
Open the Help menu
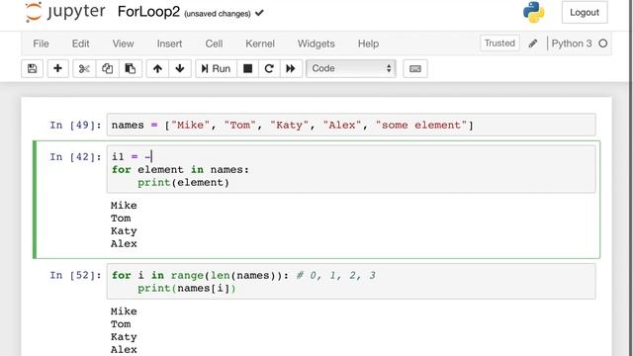pos(368,44)
